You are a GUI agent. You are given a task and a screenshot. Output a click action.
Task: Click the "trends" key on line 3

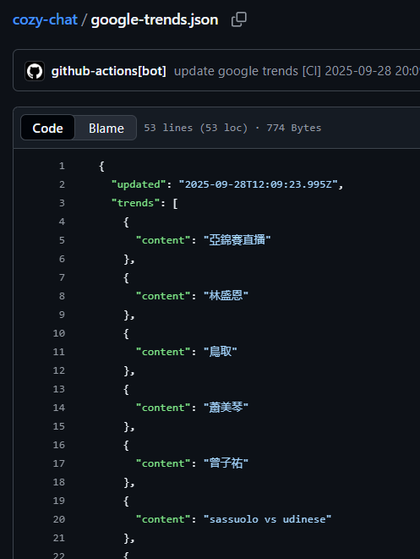[x=135, y=203]
